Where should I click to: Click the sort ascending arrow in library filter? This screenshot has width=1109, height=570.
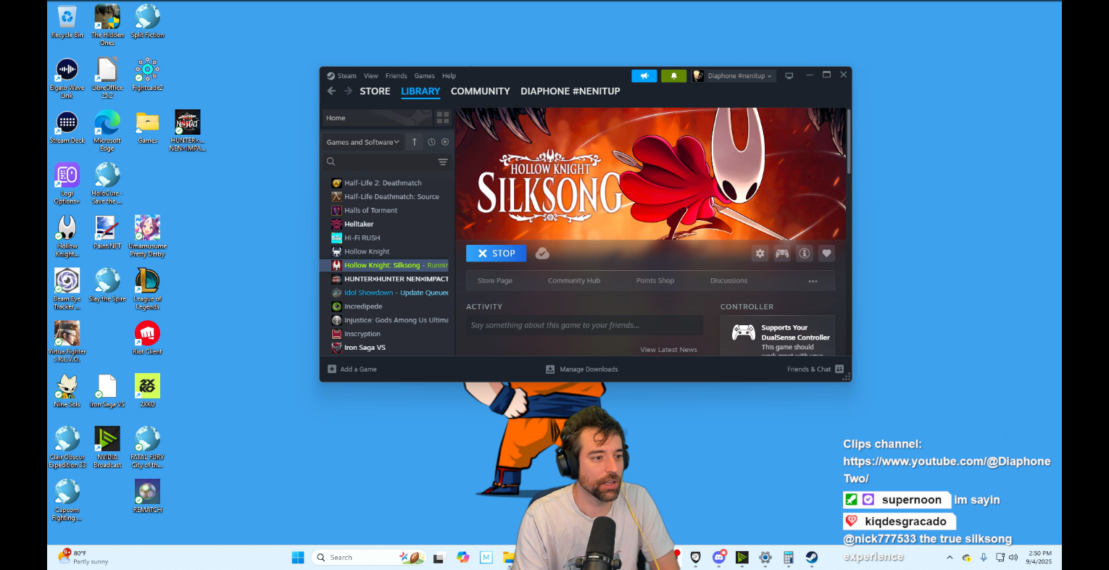pyautogui.click(x=415, y=142)
